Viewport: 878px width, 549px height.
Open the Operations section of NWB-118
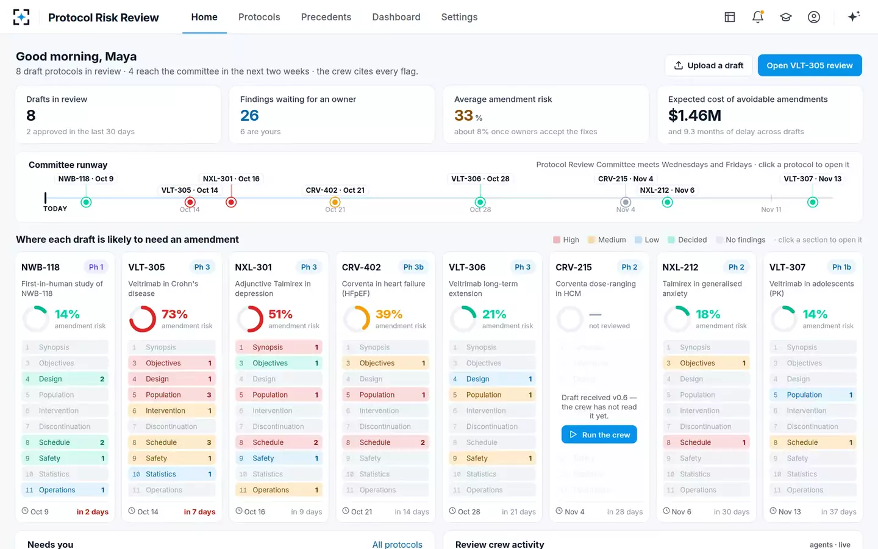pyautogui.click(x=65, y=490)
